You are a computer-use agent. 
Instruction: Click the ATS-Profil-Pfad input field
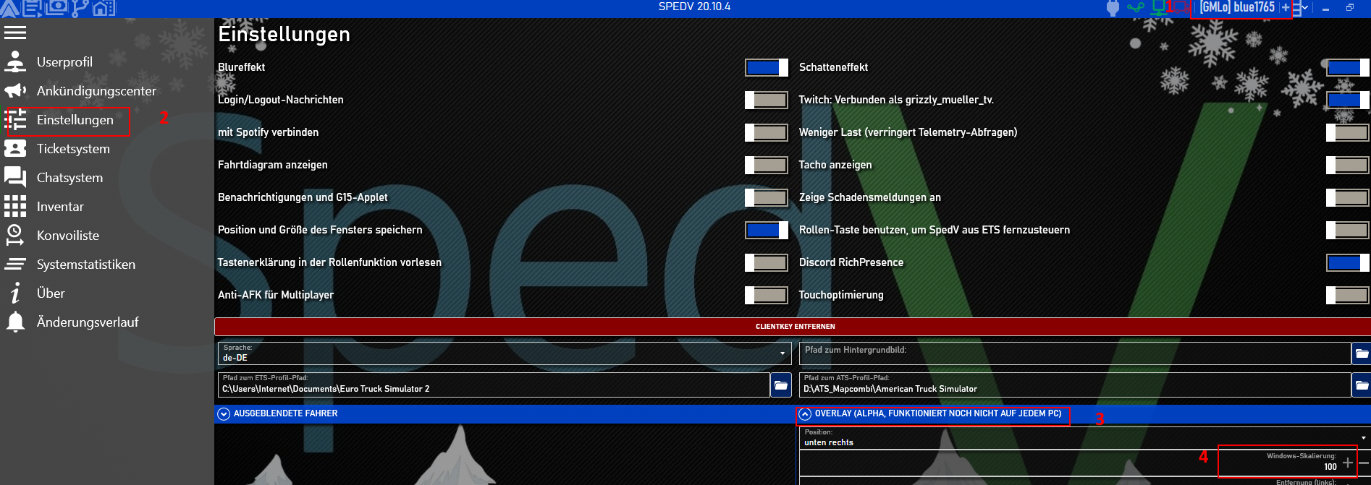click(x=1075, y=385)
